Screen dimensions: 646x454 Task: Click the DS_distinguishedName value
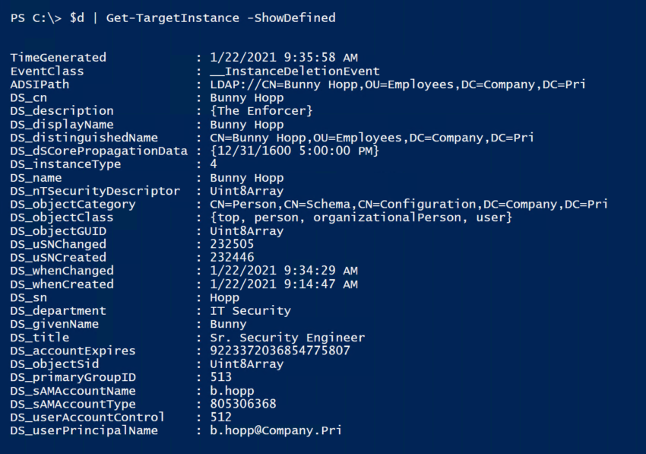(372, 138)
